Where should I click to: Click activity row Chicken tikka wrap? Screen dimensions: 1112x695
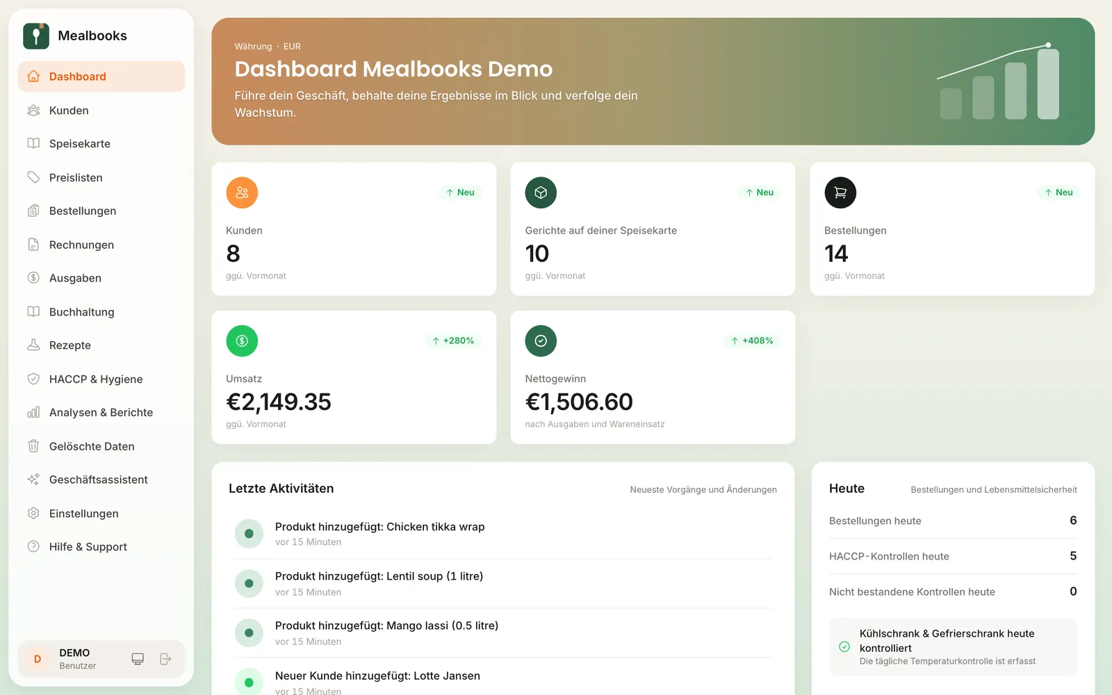point(504,534)
